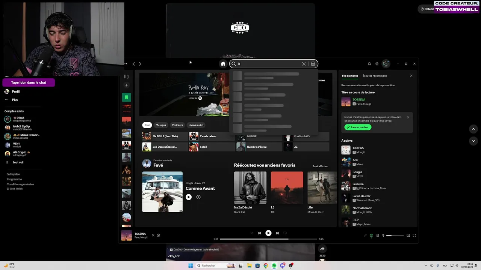Filter by Musique chip
The height and width of the screenshot is (270, 481).
(x=161, y=125)
